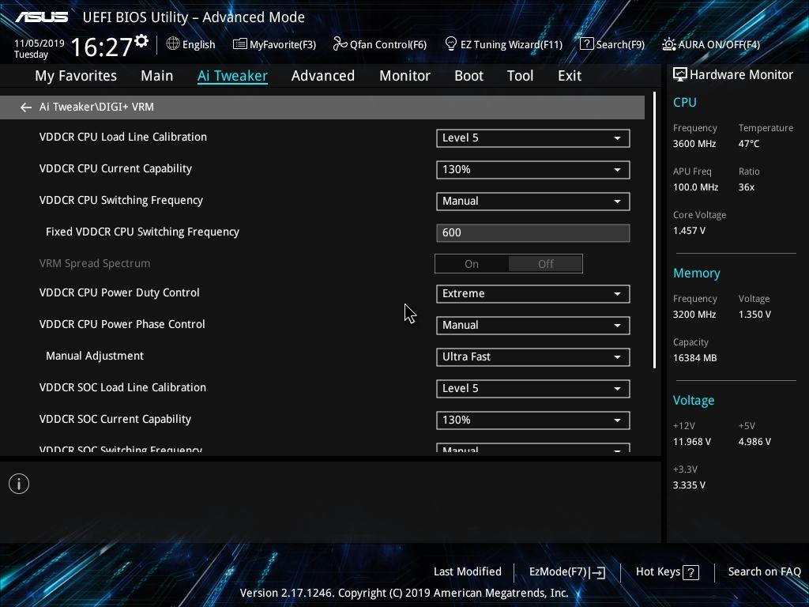Click the +12V 11.968 V reading
Image resolution: width=809 pixels, height=607 pixels.
tap(692, 442)
